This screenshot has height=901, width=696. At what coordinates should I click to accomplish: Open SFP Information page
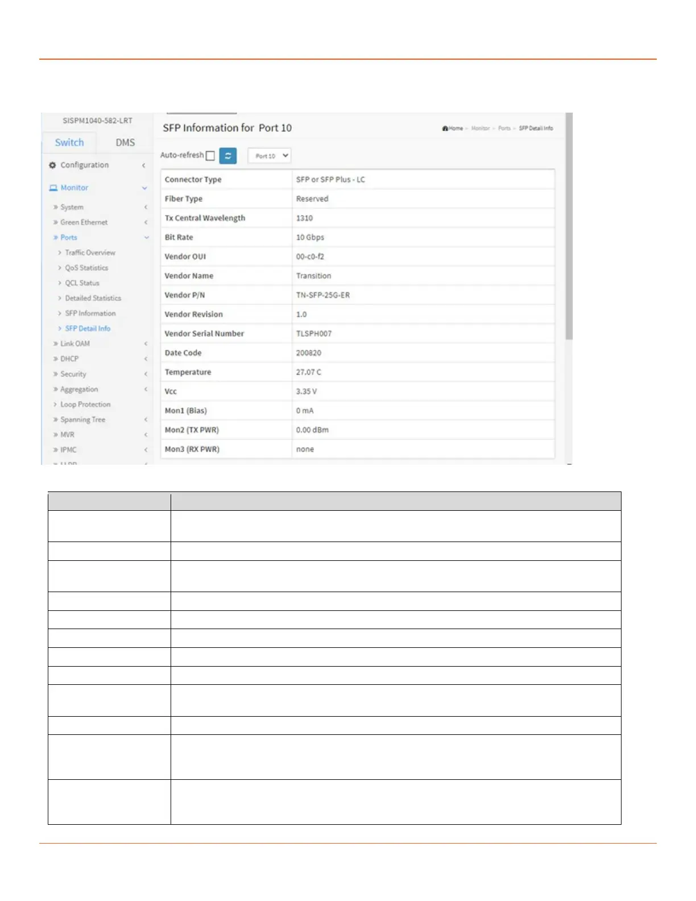pos(90,313)
